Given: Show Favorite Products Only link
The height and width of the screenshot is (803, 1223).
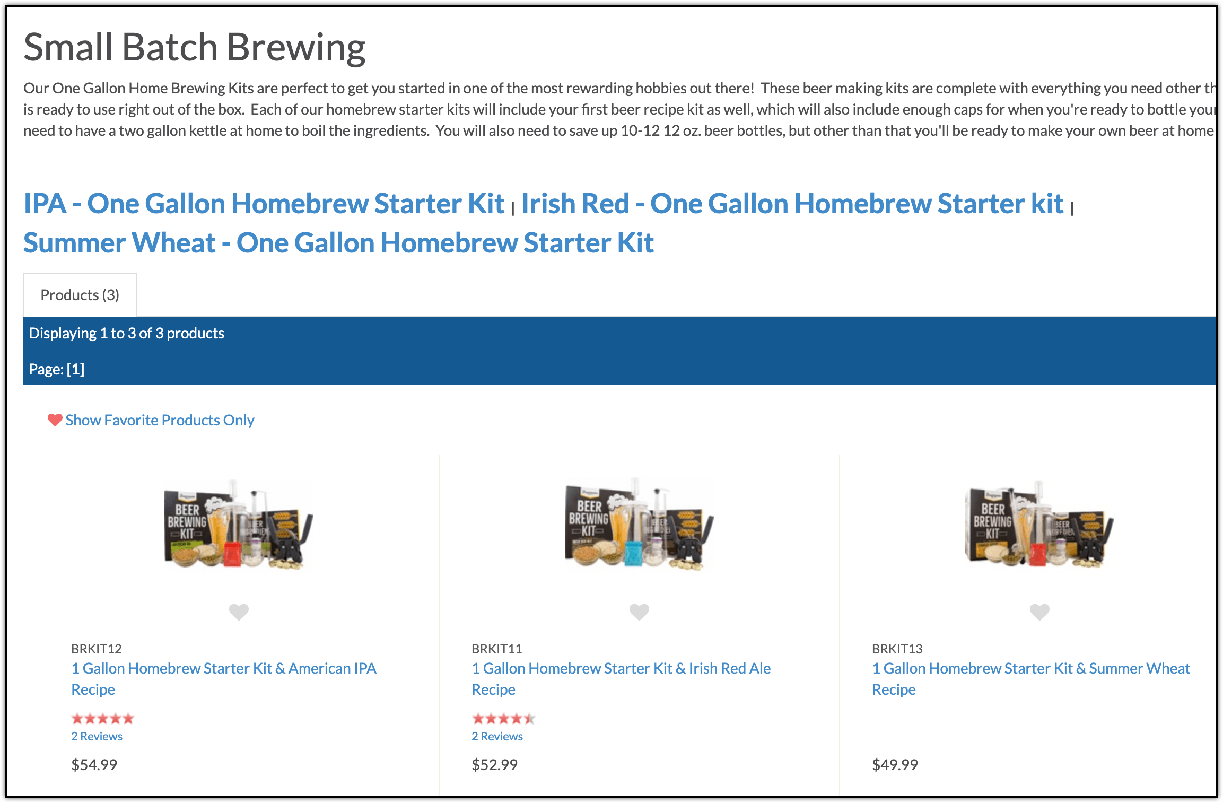Looking at the screenshot, I should (160, 420).
